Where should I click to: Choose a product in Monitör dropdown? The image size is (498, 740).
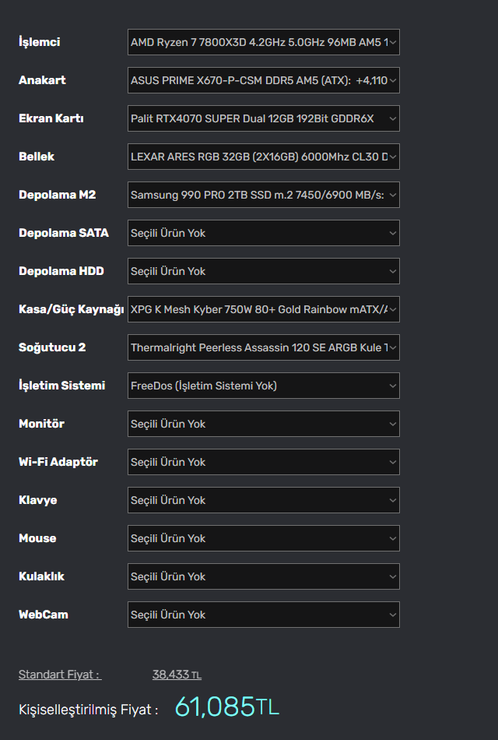coord(263,424)
